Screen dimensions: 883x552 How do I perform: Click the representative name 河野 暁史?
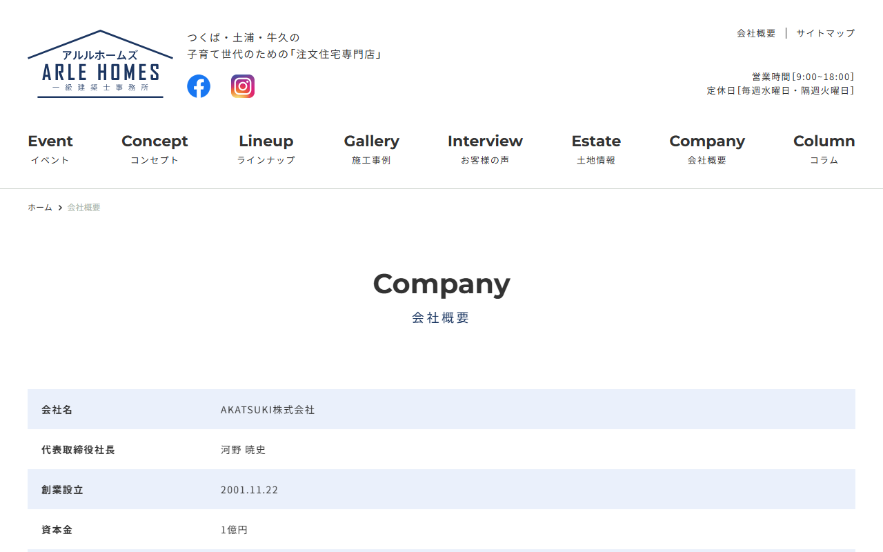coord(243,450)
